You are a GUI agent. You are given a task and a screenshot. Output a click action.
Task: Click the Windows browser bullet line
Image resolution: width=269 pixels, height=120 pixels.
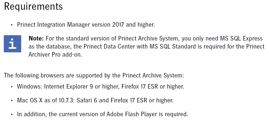101,87
